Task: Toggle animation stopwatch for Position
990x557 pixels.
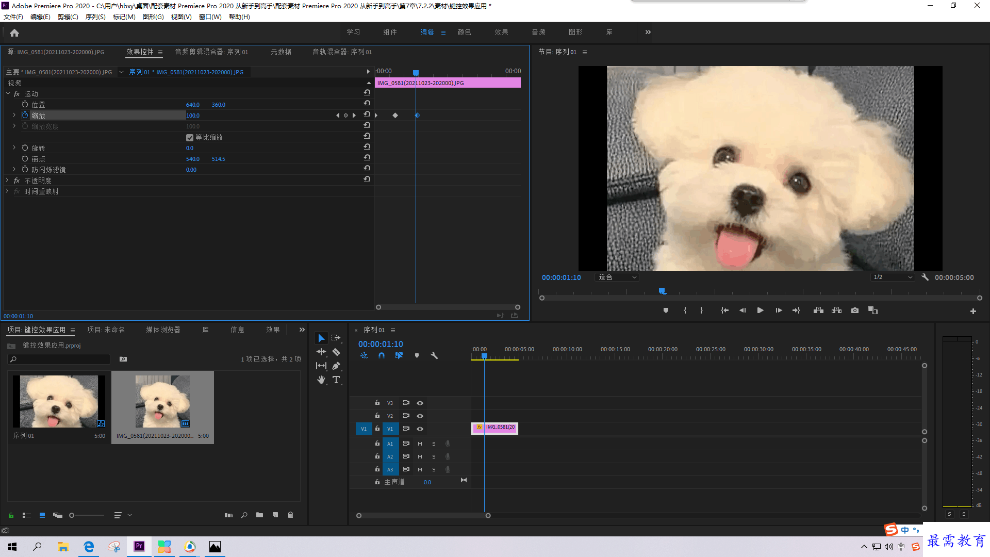Action: point(25,104)
